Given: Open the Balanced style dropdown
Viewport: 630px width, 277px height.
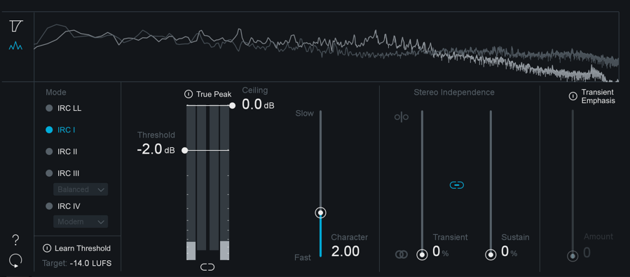Looking at the screenshot, I should click(x=81, y=189).
